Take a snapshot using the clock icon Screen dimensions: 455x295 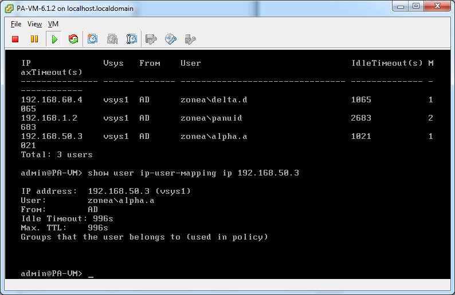tap(93, 39)
